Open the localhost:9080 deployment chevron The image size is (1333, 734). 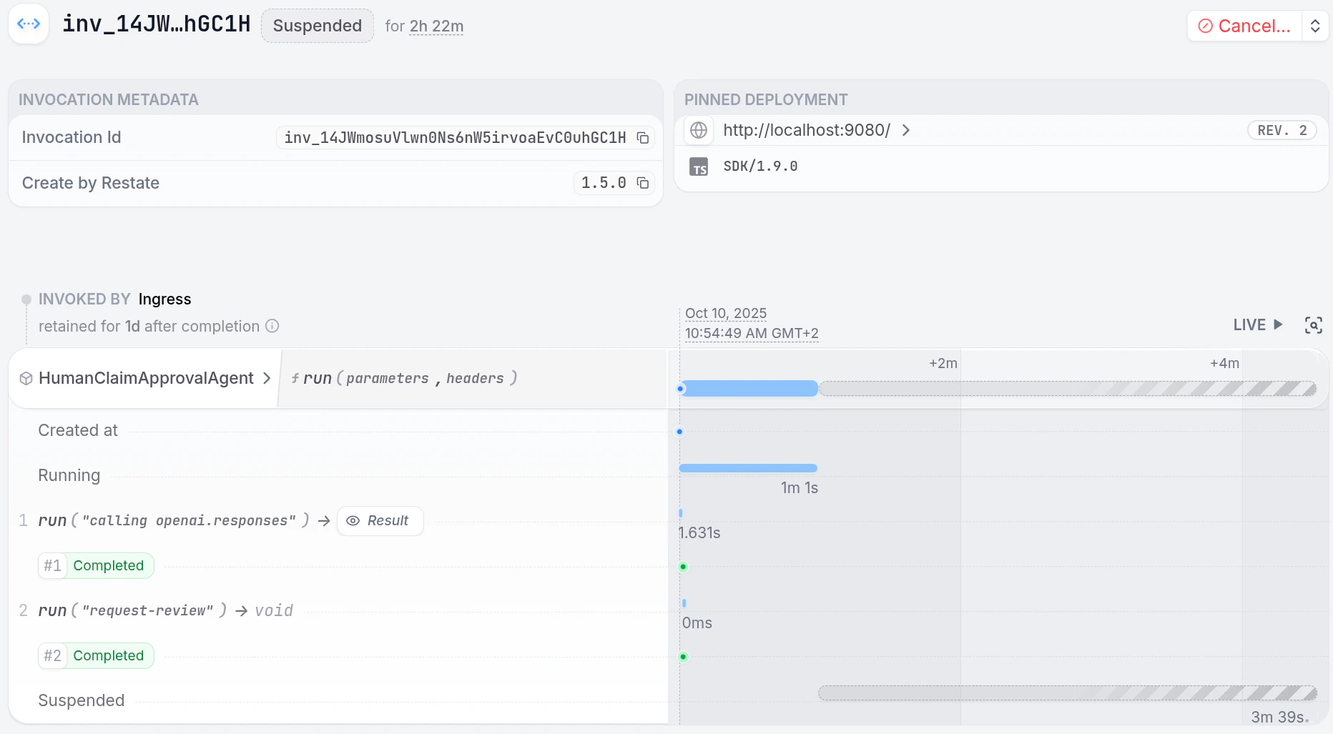906,130
